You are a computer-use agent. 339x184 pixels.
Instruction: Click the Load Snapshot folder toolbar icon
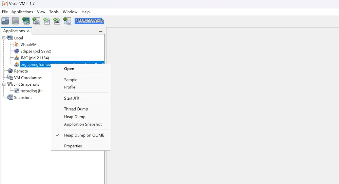pos(5,21)
